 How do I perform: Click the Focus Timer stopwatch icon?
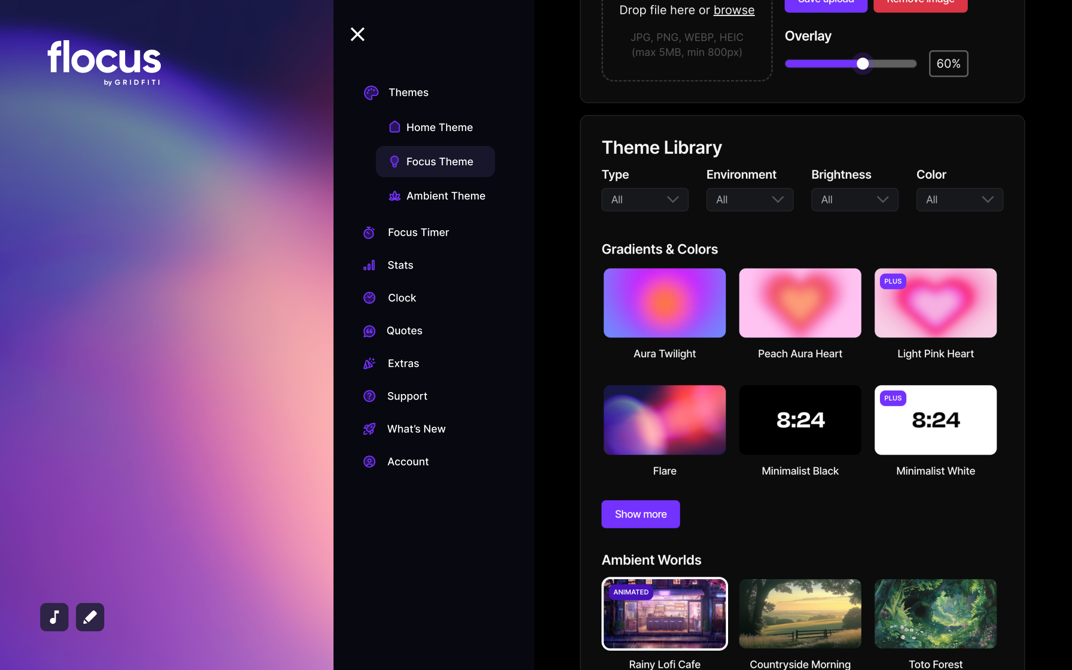369,232
